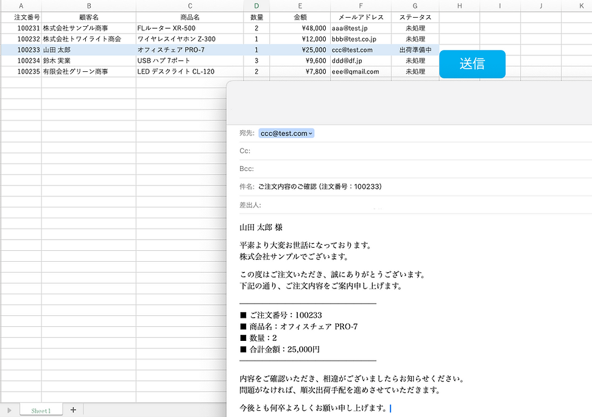
Task: Click the line 株式会社サンプルでございます。
Action: click(x=294, y=257)
